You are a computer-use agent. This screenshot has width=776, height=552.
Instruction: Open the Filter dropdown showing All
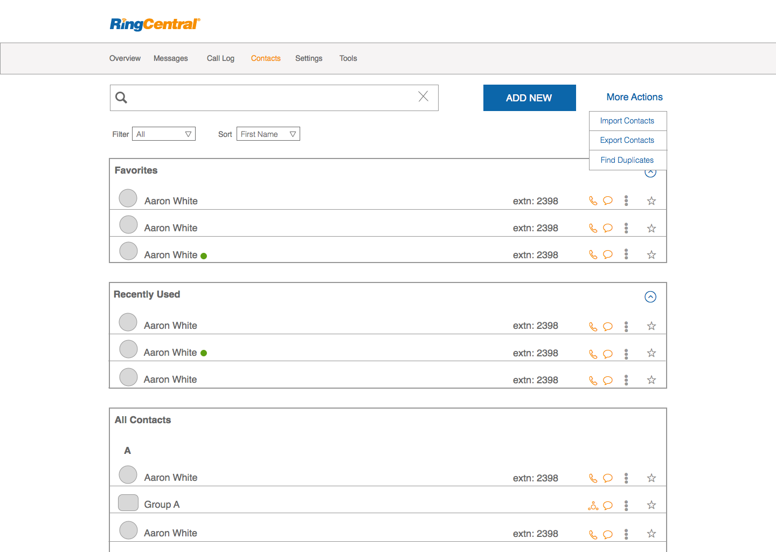point(164,134)
